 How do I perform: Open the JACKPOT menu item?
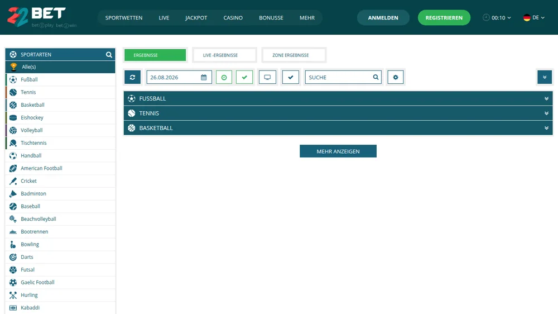pos(196,17)
